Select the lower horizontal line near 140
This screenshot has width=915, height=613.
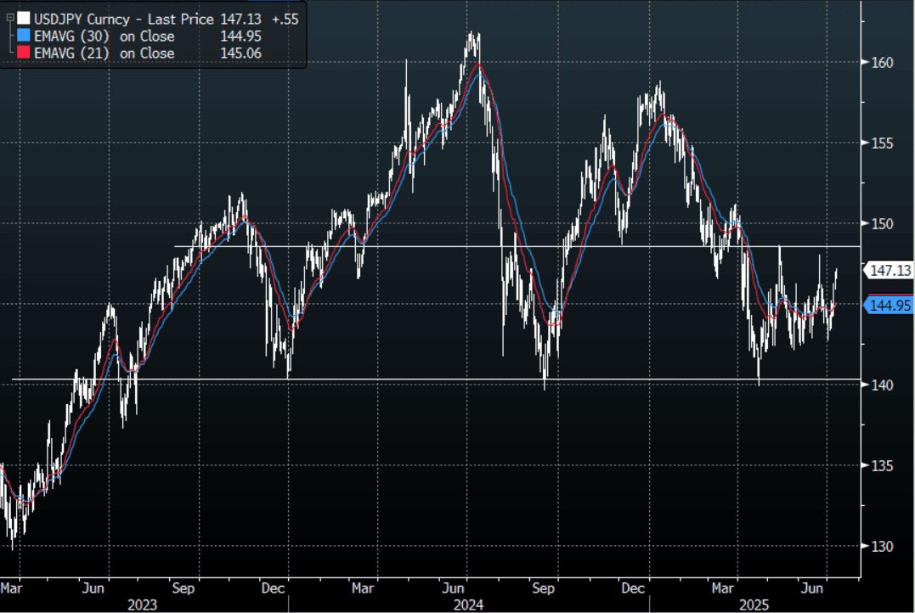pyautogui.click(x=437, y=380)
